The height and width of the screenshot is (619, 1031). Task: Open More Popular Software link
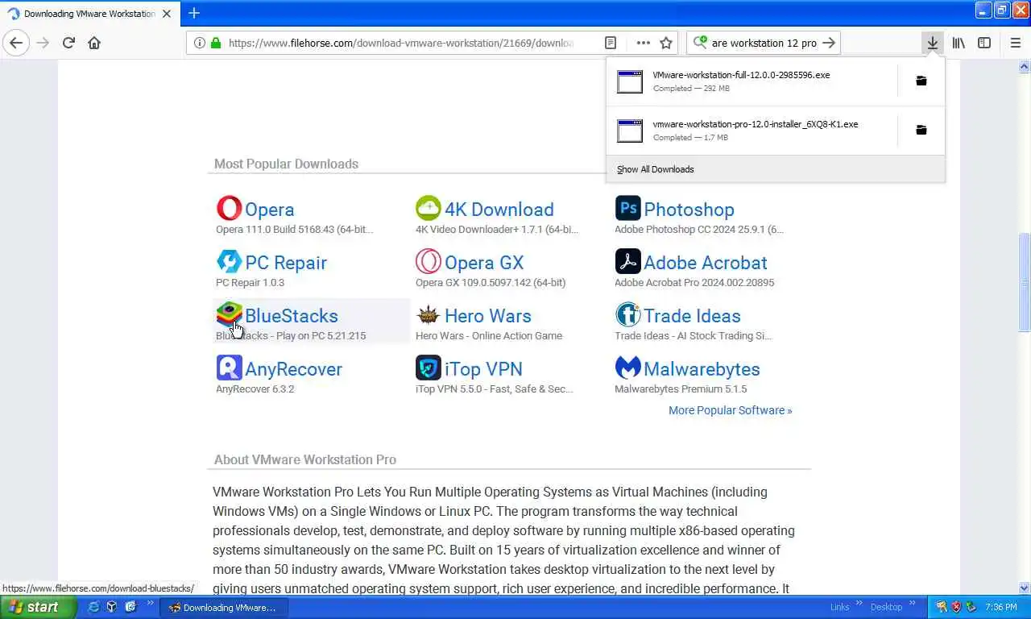click(731, 410)
